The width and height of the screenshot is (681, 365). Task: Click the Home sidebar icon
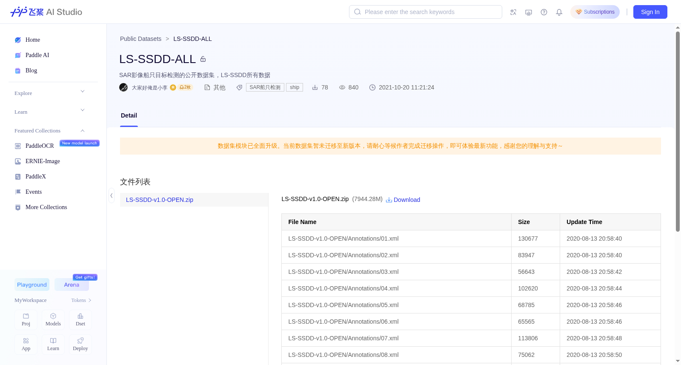[18, 40]
